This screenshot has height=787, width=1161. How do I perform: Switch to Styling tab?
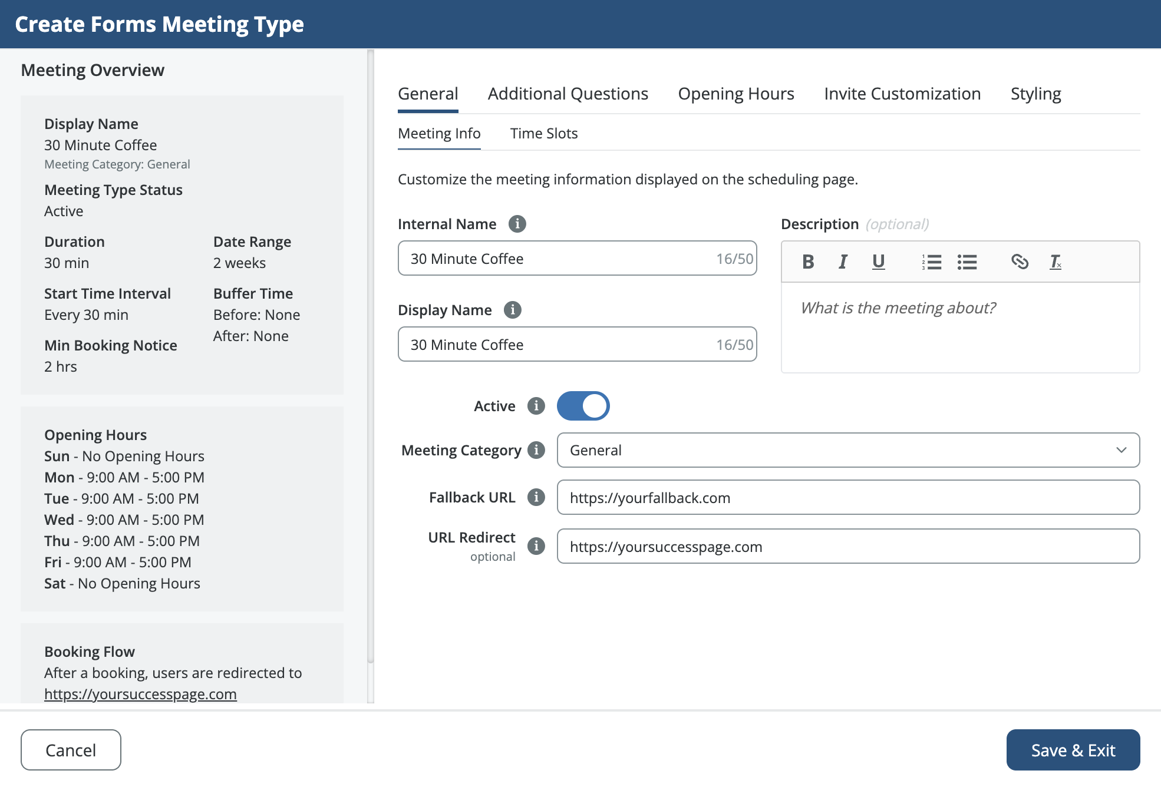pos(1035,94)
